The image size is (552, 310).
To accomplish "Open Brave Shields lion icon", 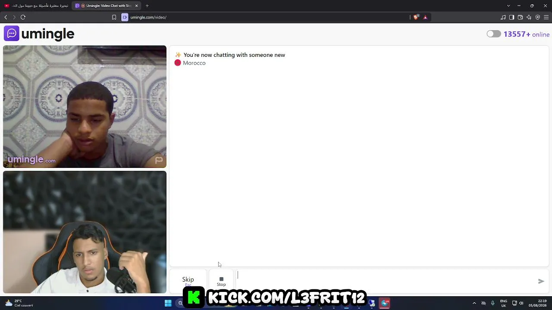I will tap(416, 17).
